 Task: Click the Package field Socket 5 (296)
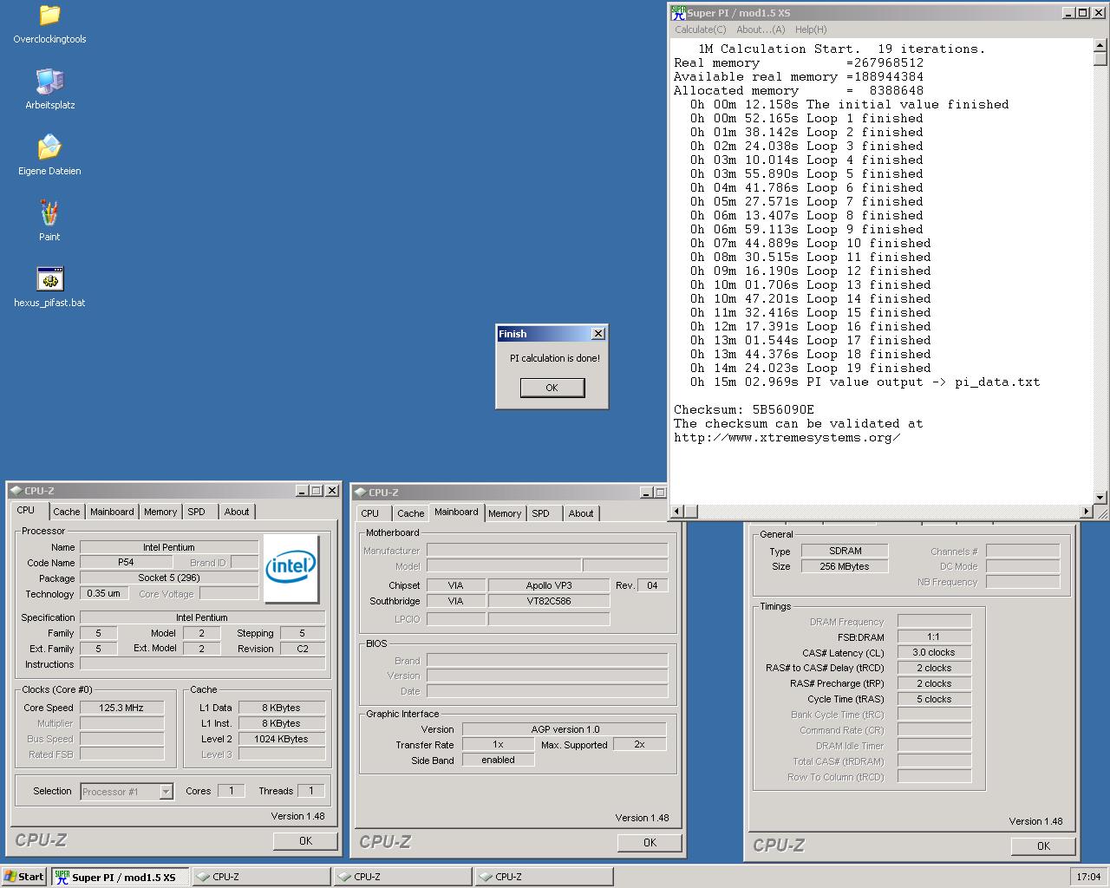169,578
